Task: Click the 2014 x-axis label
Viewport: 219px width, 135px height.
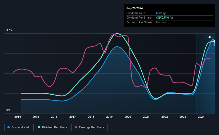Action: 18,117
